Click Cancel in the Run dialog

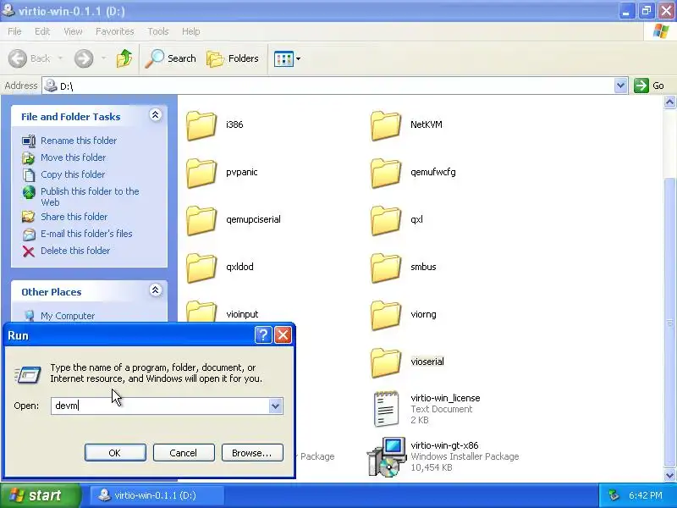[x=184, y=453]
